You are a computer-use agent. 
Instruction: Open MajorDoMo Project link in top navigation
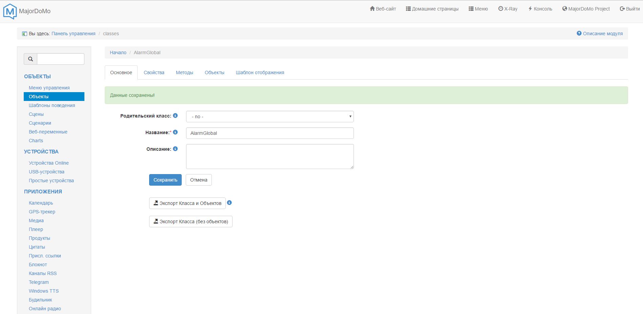click(586, 9)
